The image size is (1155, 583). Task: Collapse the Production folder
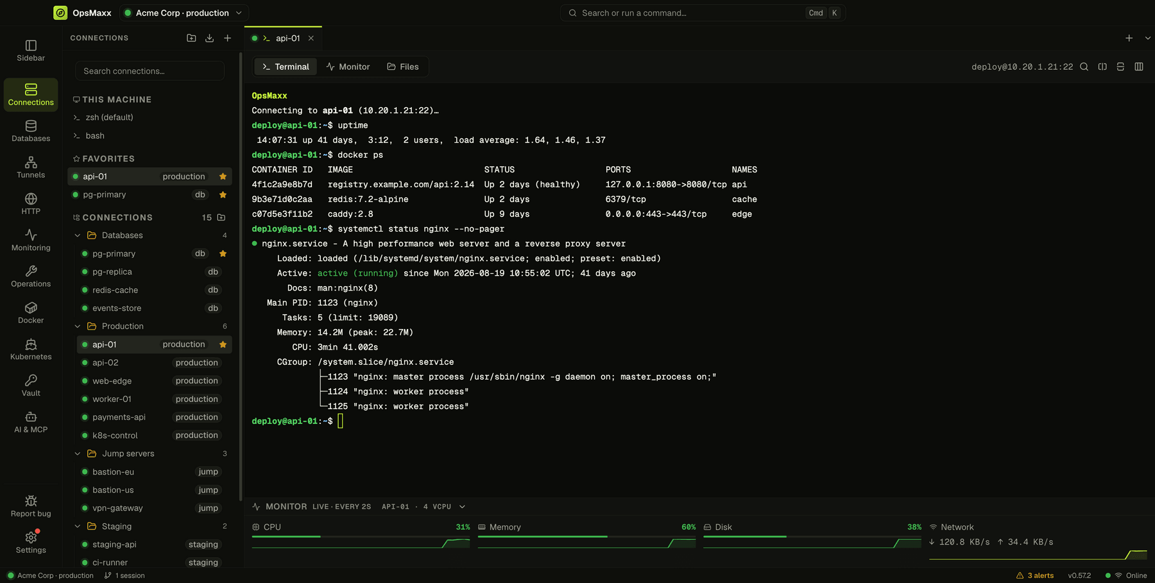click(x=78, y=326)
